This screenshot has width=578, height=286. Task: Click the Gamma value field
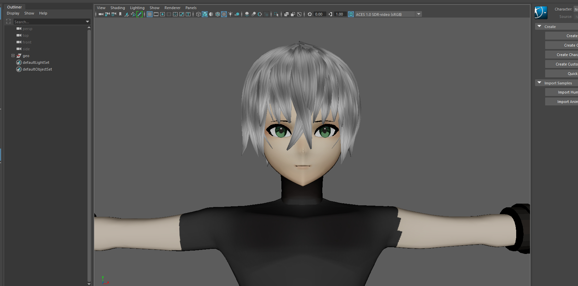pyautogui.click(x=340, y=14)
